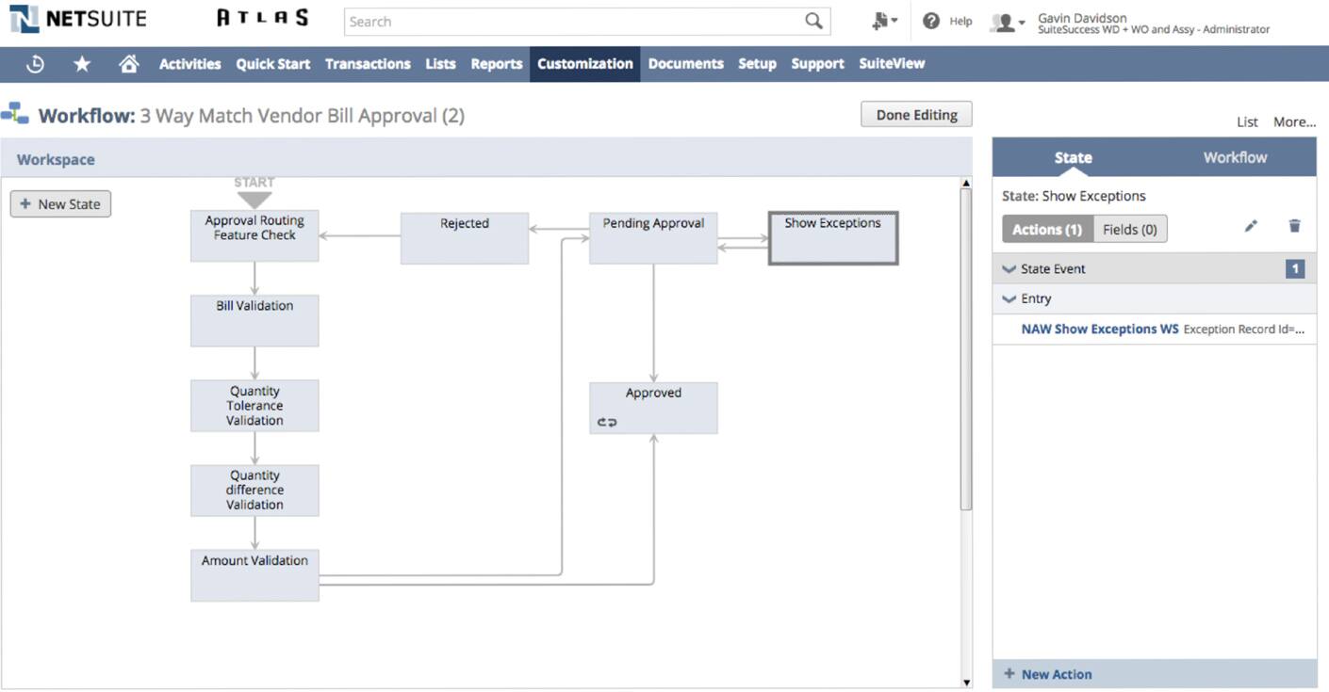Open the Create New icon menu
Screen dimensions: 1329x692
(884, 21)
